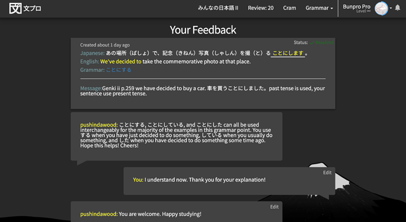Edit your 'I understand now' reply
This screenshot has height=222, width=406.
pyautogui.click(x=327, y=173)
